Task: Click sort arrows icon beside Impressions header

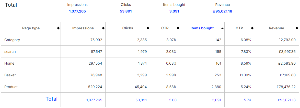Action: (103, 28)
